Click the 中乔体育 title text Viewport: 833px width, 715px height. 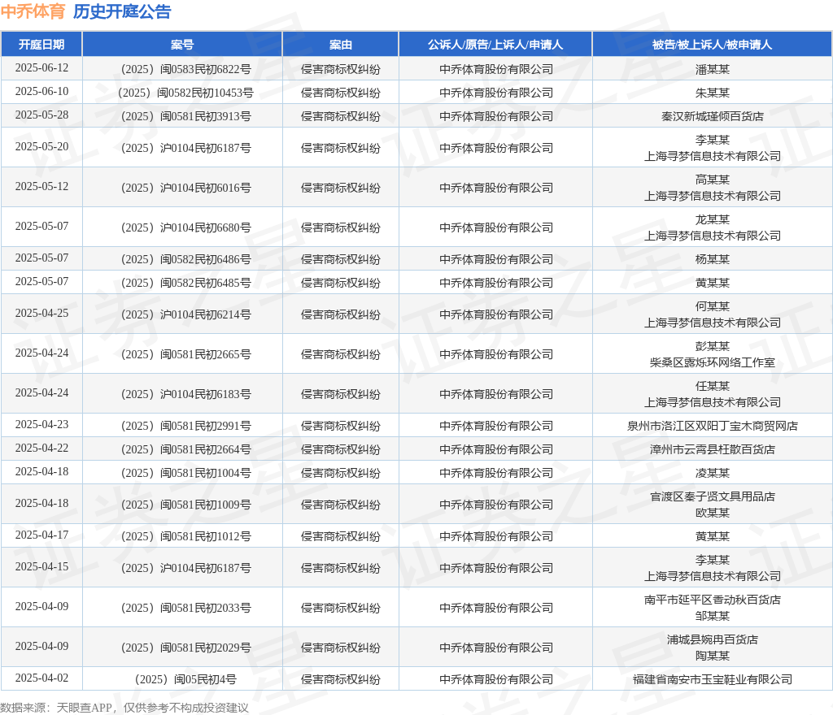(33, 11)
